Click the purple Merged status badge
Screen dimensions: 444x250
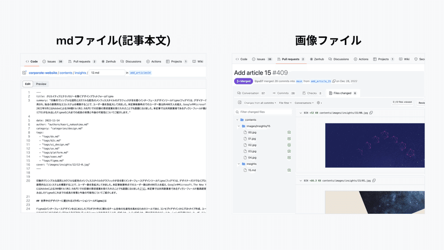tap(244, 81)
